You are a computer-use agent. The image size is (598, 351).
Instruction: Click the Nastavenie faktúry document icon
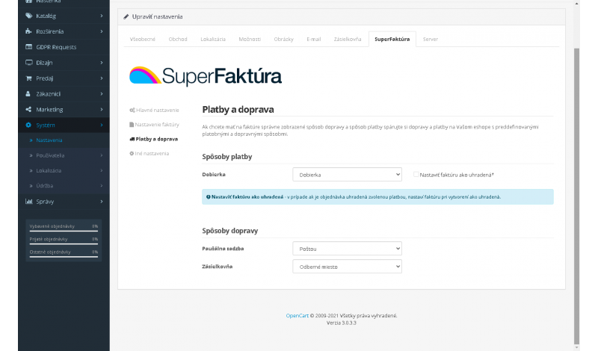132,125
